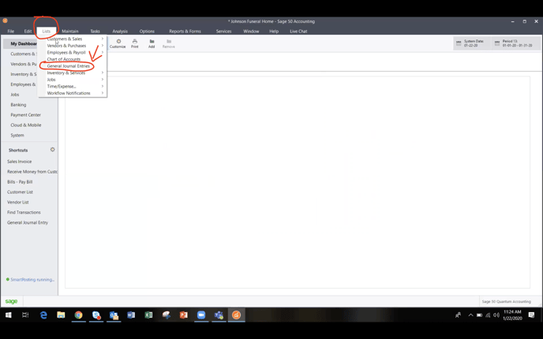The image size is (543, 339).
Task: Click the Remove toolbar icon
Action: pos(169,43)
